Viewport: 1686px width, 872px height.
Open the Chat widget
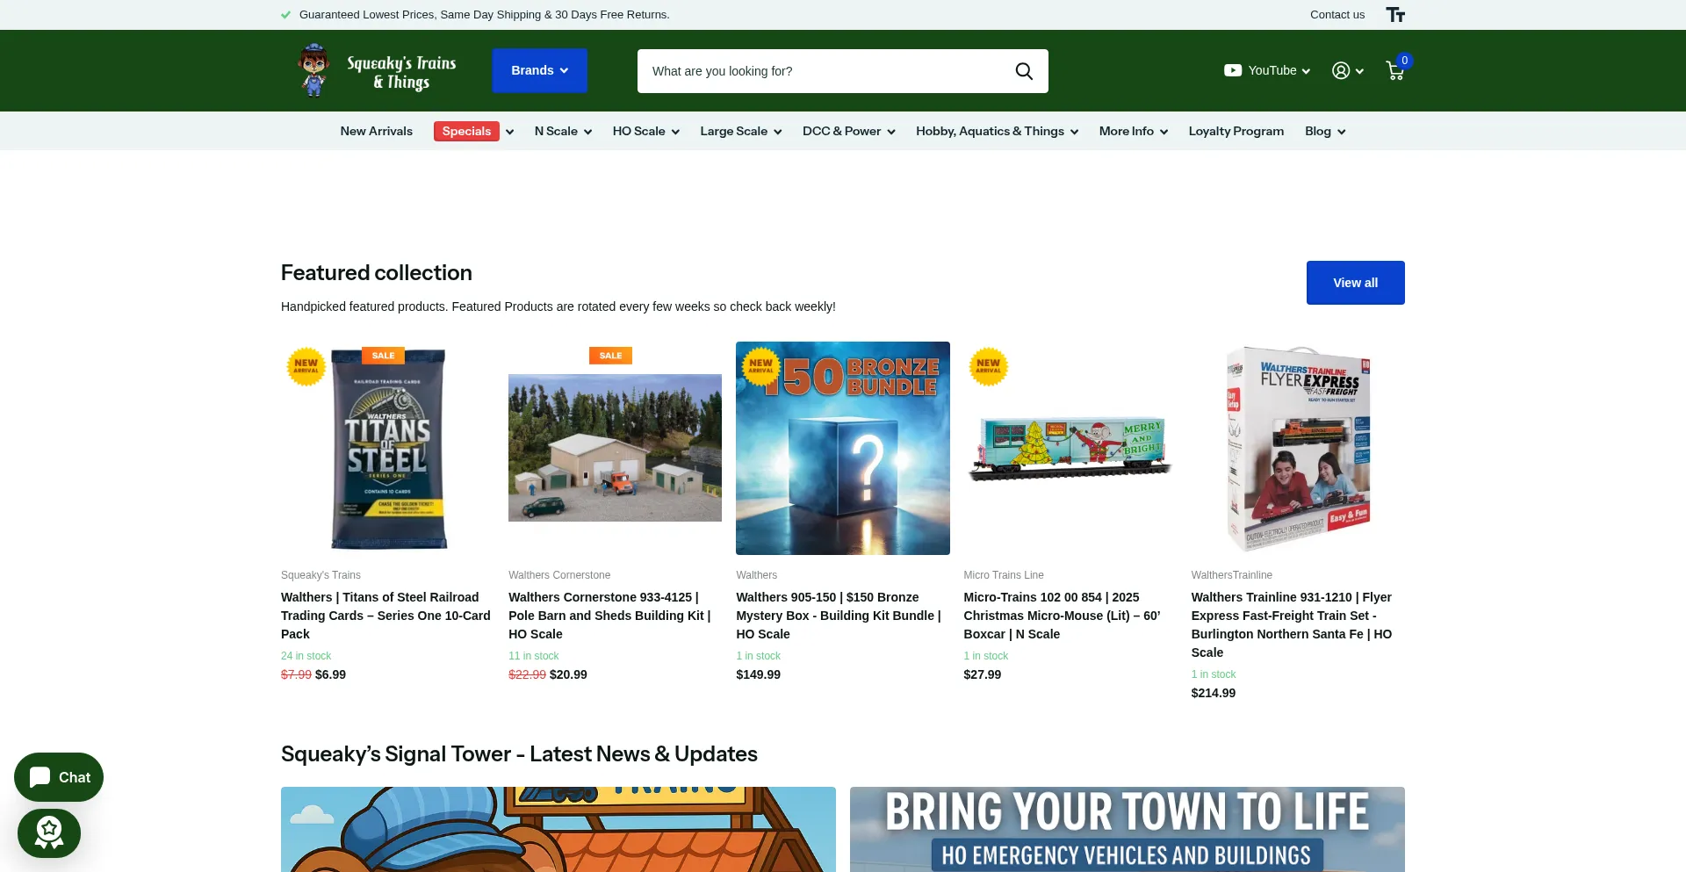59,777
